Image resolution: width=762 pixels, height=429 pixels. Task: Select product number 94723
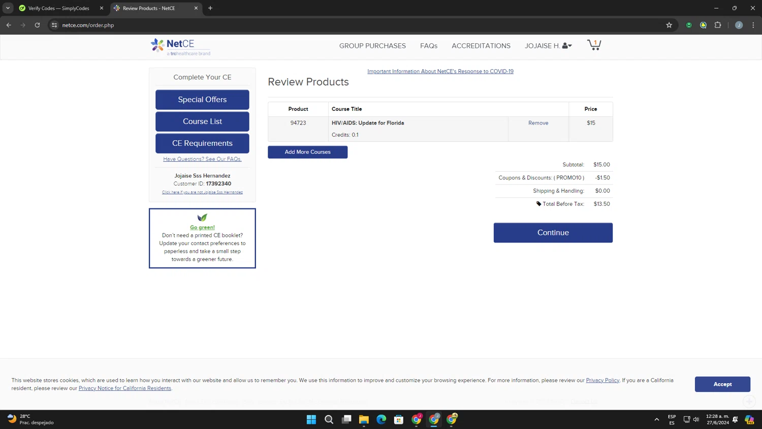pyautogui.click(x=298, y=123)
